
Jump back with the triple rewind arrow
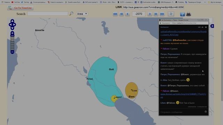[x=115, y=14]
